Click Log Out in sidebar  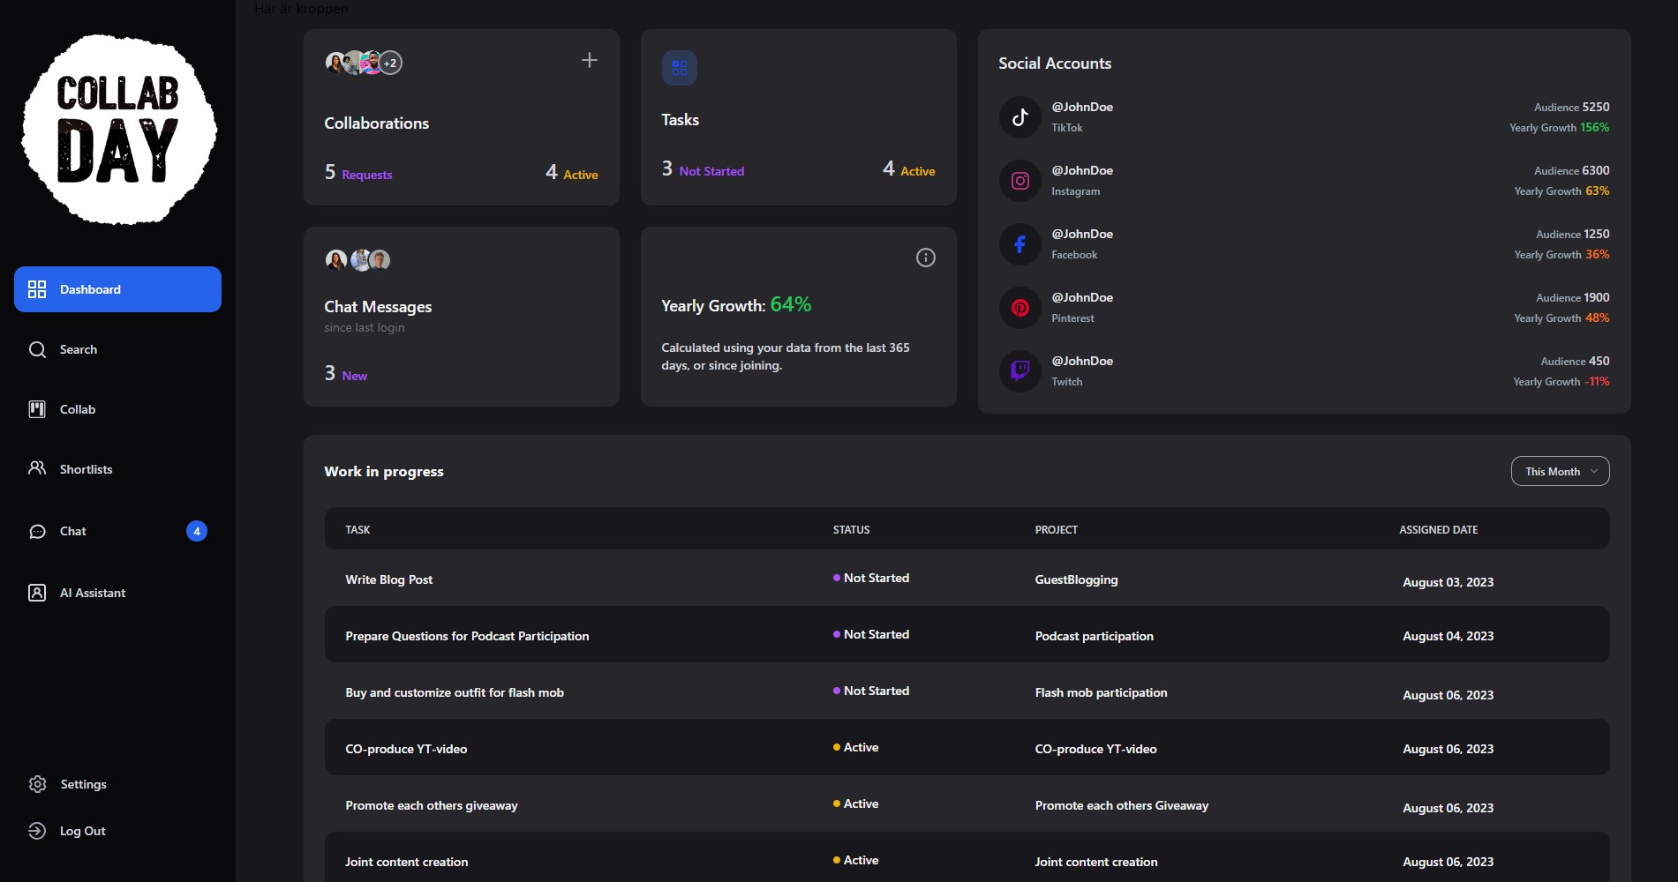coord(82,831)
